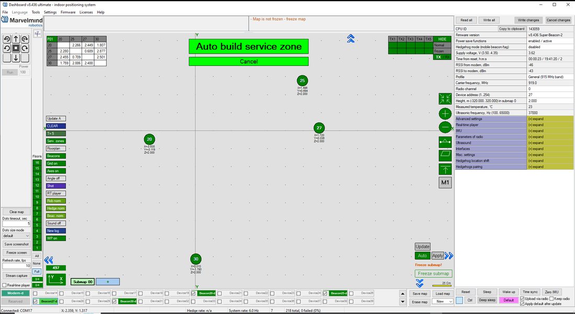575x314 pixels.
Task: Zoom in with the green plus button
Action: pyautogui.click(x=445, y=113)
